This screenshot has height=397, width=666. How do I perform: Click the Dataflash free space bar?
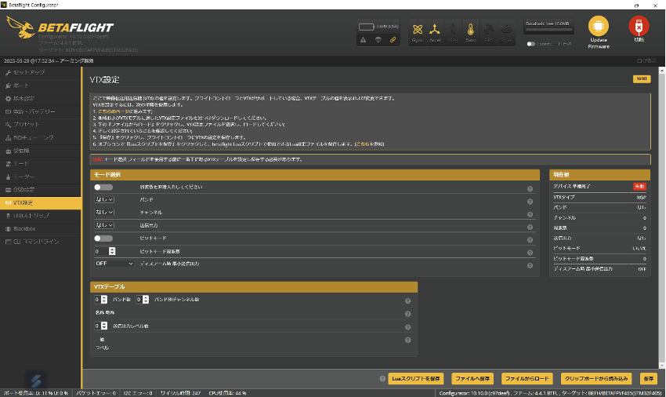(x=548, y=31)
